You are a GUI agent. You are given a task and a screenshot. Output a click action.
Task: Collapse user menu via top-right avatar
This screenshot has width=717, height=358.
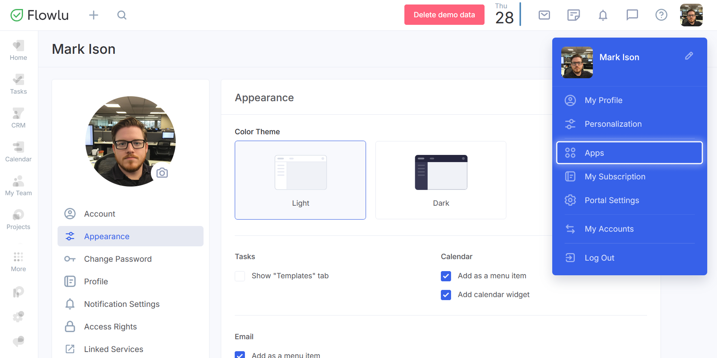click(691, 15)
